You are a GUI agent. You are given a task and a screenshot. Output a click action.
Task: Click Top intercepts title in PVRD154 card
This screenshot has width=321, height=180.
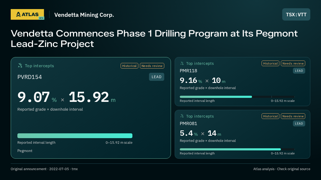(39, 66)
